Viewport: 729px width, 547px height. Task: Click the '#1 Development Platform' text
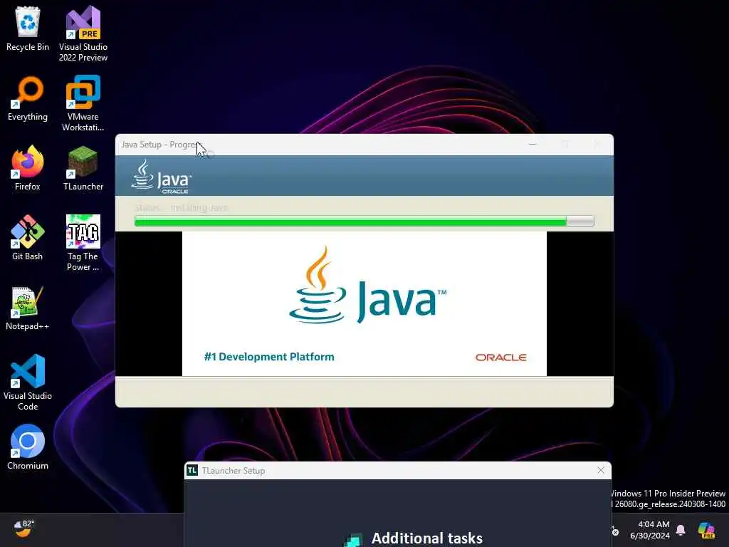tap(269, 357)
